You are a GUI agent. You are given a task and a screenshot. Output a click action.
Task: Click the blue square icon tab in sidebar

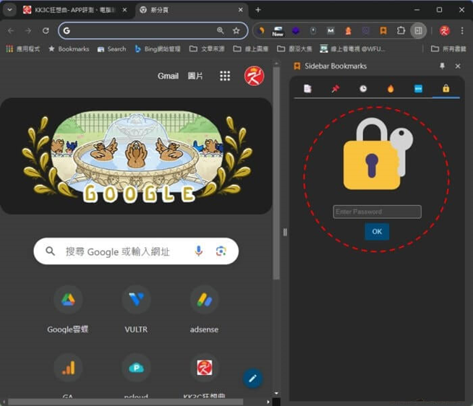point(418,89)
